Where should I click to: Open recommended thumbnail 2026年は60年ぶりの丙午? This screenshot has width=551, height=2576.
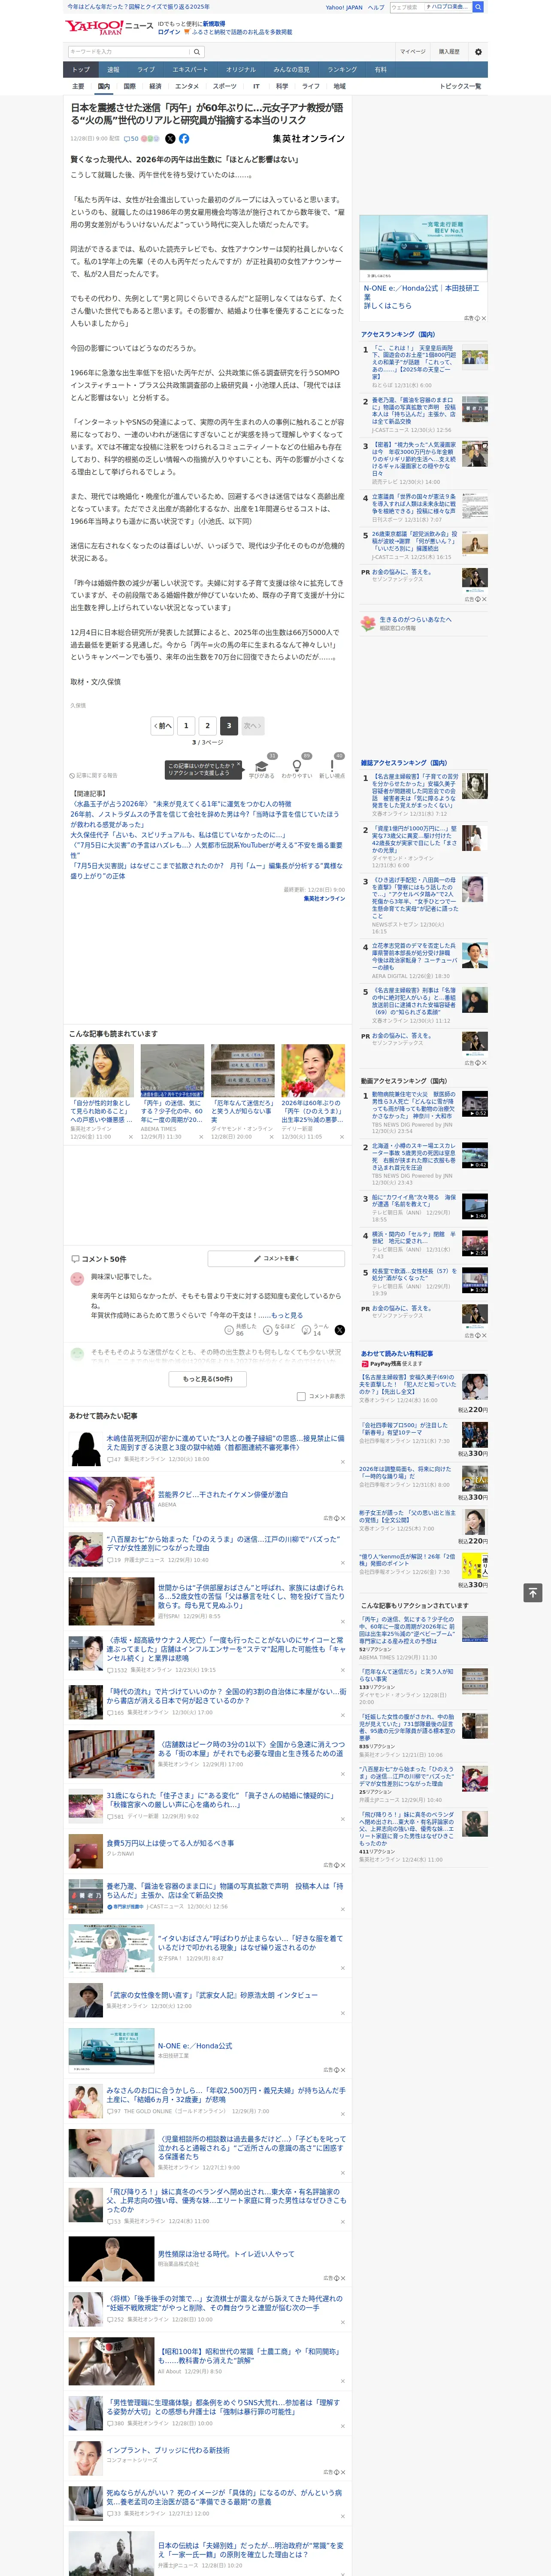(313, 1092)
